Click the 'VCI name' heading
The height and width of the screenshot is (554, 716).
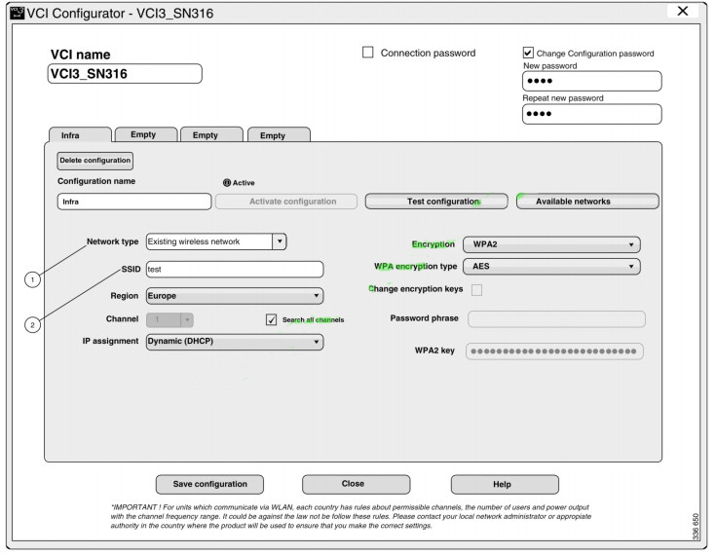tap(80, 55)
